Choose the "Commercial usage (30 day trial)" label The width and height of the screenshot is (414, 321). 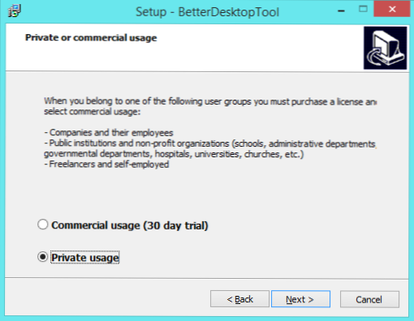[x=130, y=225]
